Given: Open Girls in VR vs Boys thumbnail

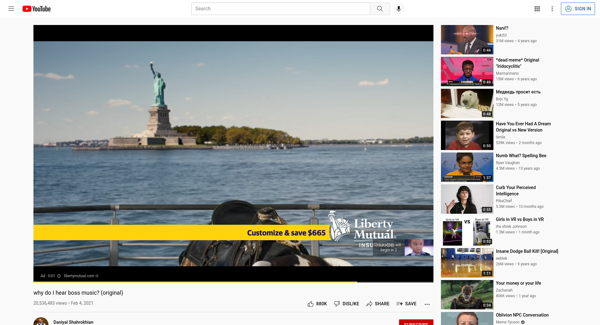Looking at the screenshot, I should click(467, 231).
